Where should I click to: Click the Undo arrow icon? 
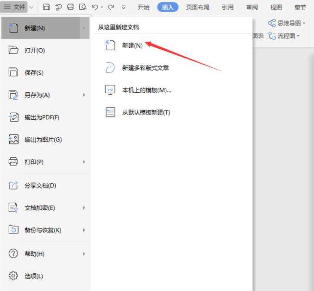[95, 7]
